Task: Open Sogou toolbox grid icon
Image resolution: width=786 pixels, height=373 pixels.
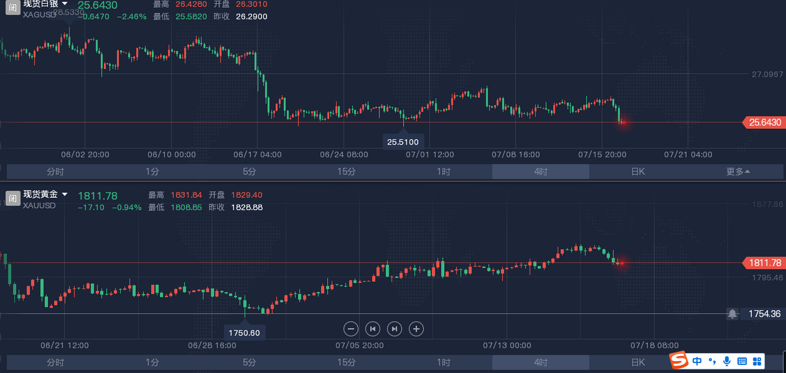Action: pos(757,361)
